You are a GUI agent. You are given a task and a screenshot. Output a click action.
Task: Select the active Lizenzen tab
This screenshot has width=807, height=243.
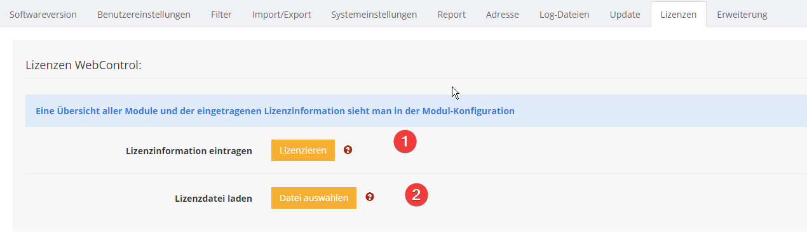pyautogui.click(x=679, y=14)
